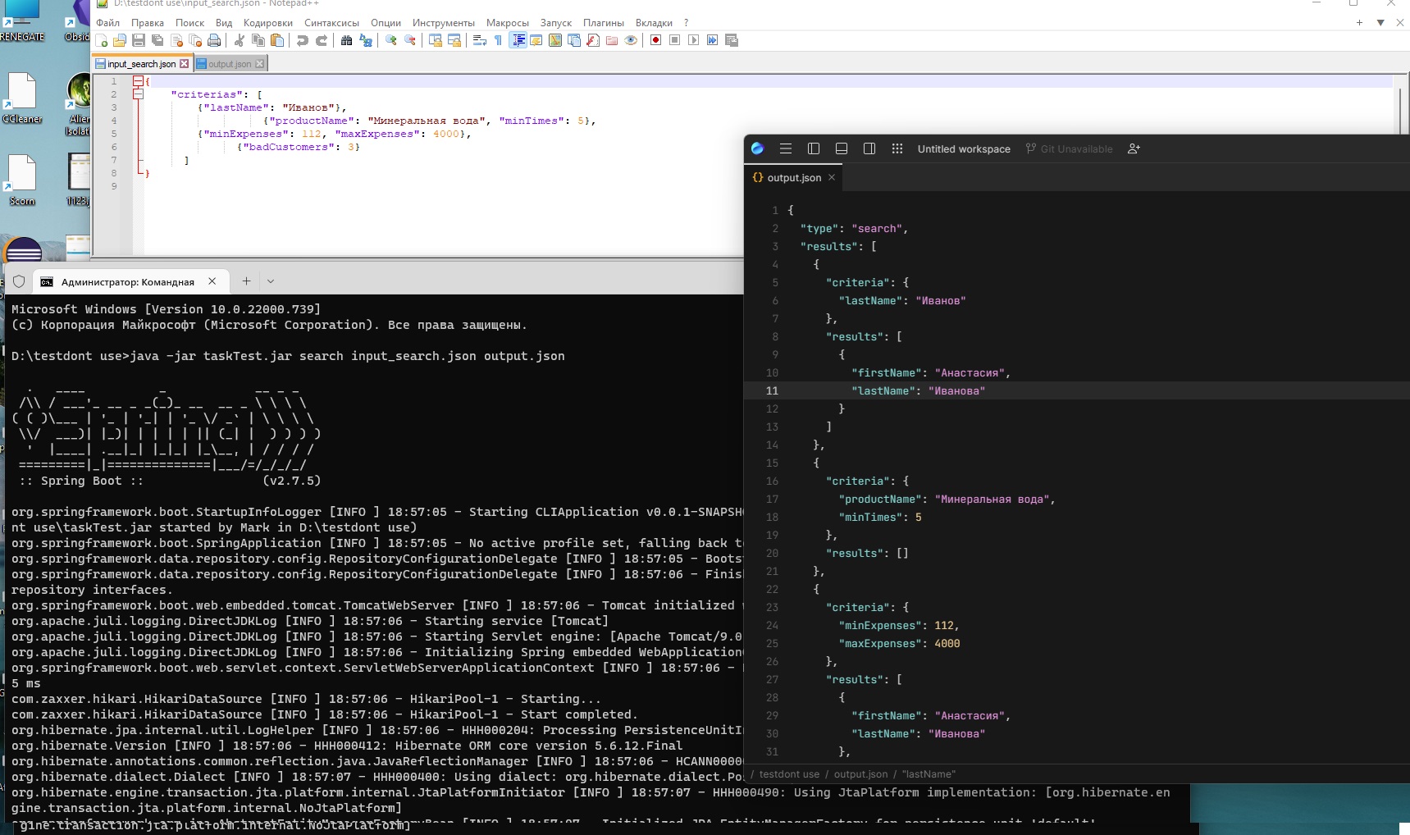
Task: Switch to the output.json tab in Notepad++
Action: pos(228,63)
